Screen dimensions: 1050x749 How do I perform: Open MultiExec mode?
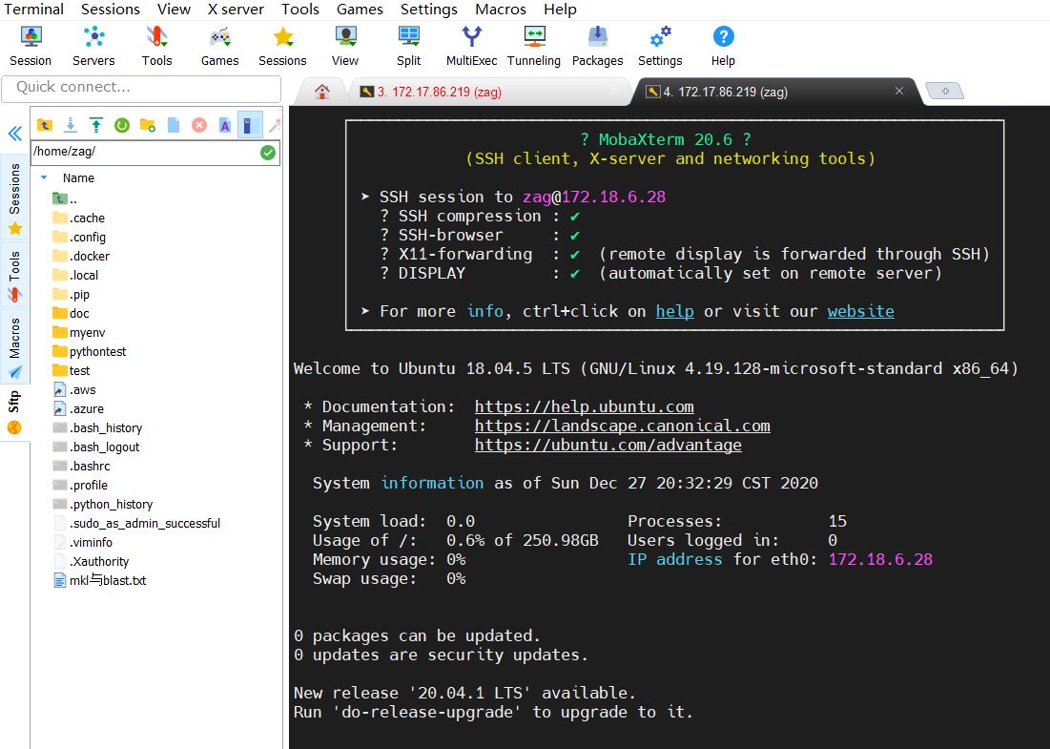470,44
